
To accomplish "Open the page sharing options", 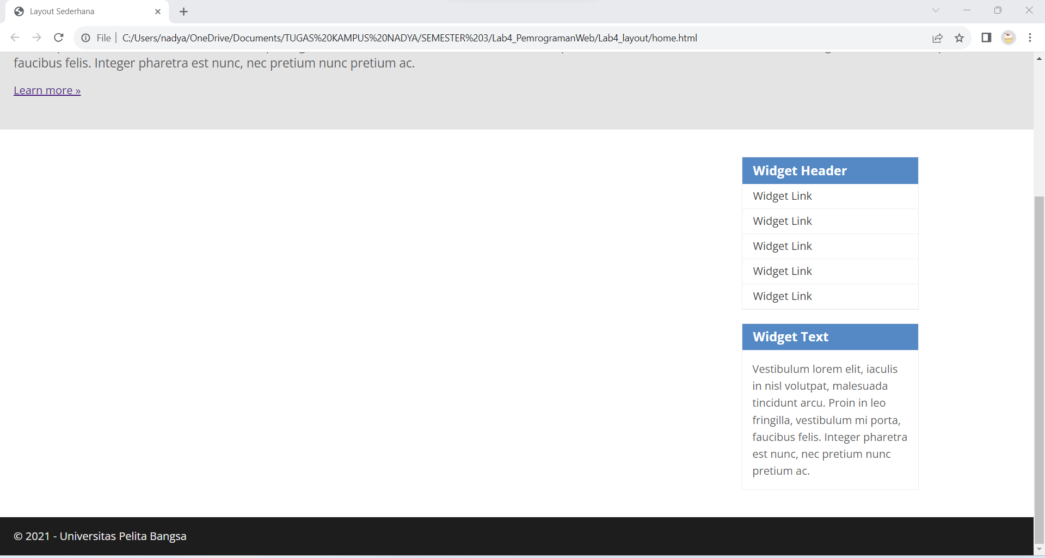I will pyautogui.click(x=938, y=38).
